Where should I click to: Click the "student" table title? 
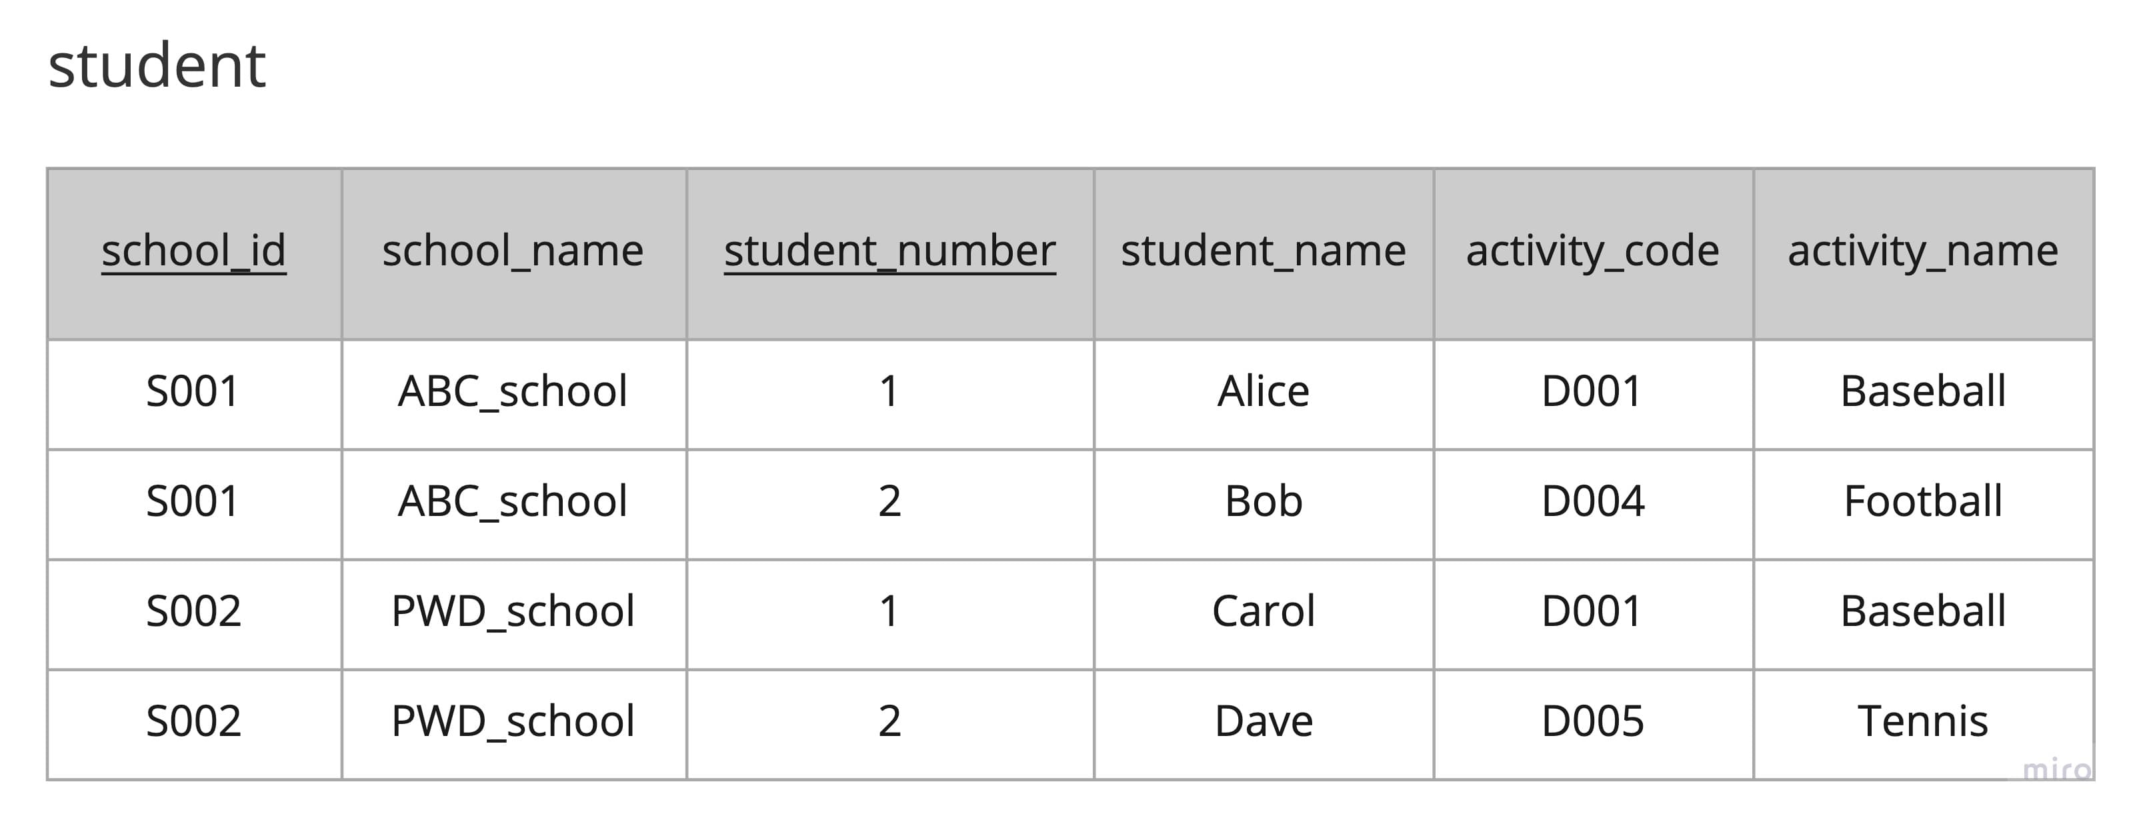[156, 67]
